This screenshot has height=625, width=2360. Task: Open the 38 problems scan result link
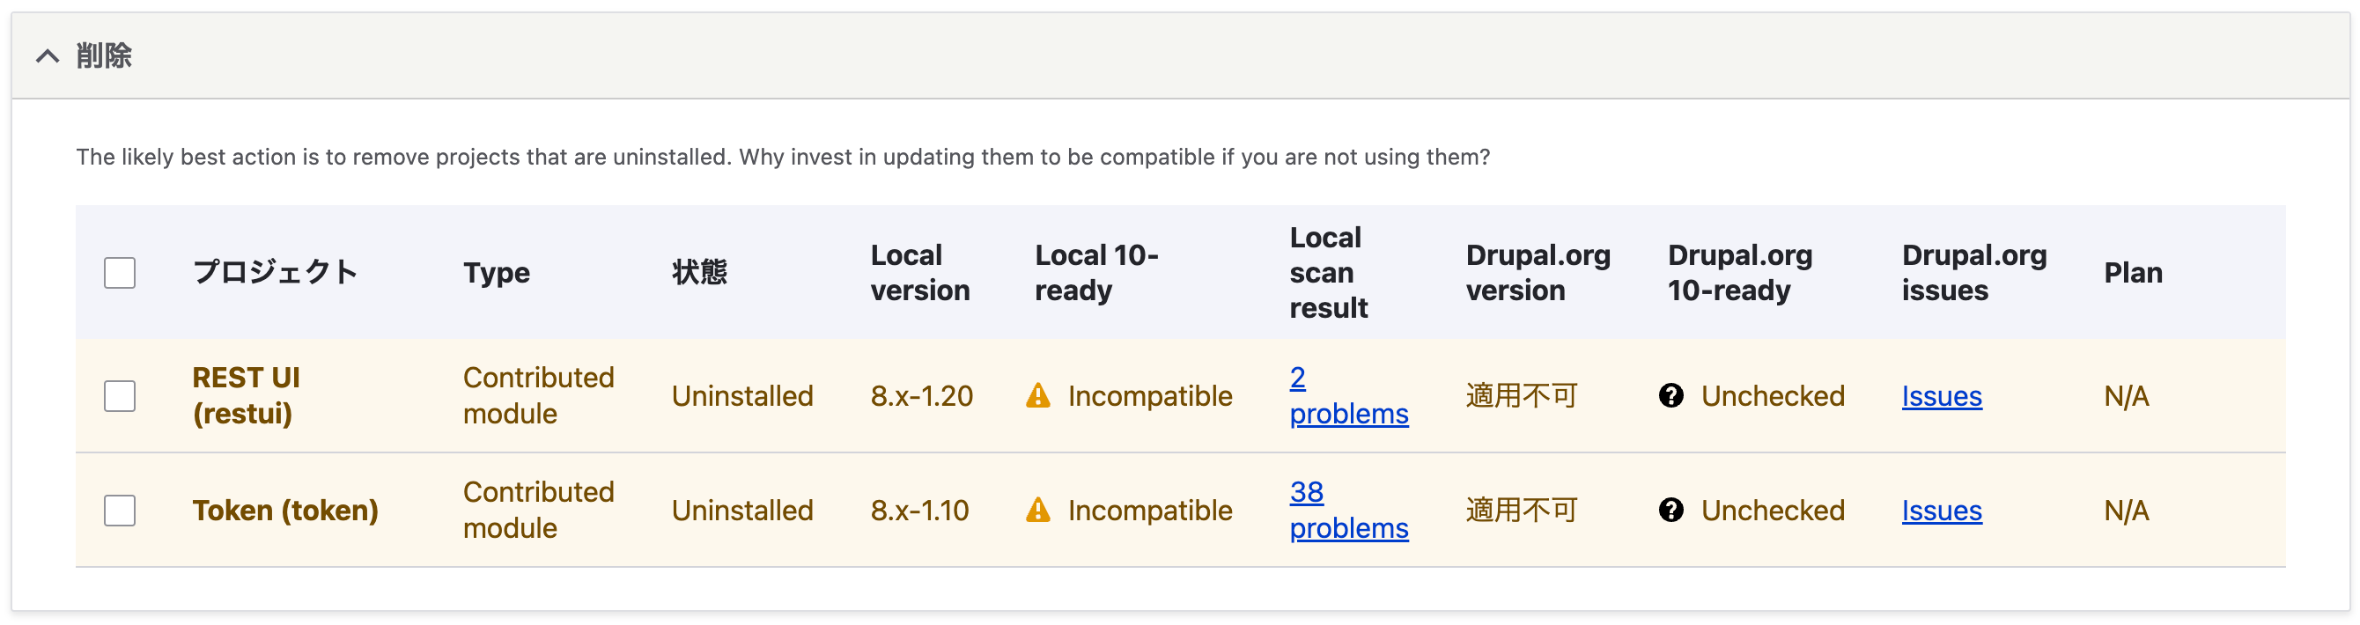coord(1348,511)
